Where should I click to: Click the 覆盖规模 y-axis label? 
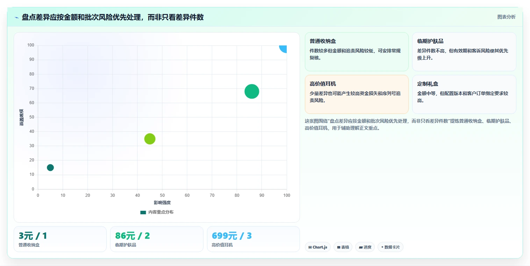(x=22, y=117)
